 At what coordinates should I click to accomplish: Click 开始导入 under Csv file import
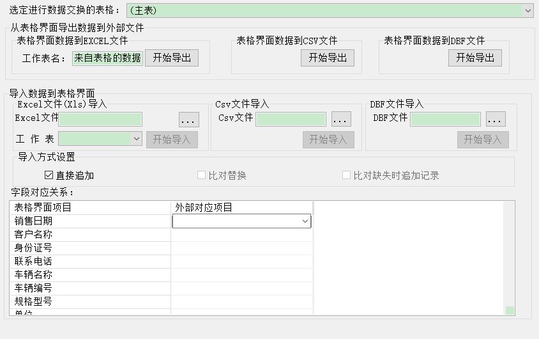point(328,139)
